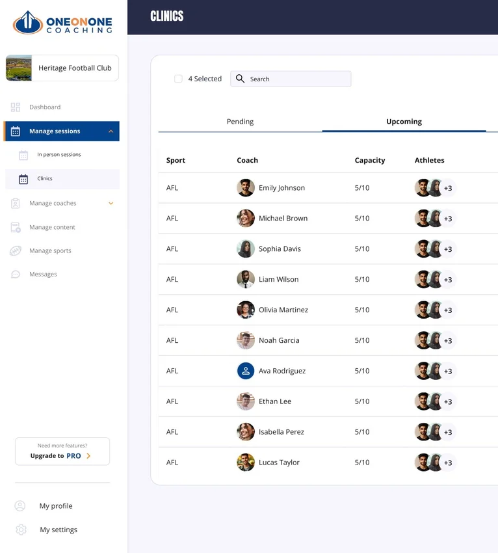Open the My profile link
The width and height of the screenshot is (498, 553).
56,506
